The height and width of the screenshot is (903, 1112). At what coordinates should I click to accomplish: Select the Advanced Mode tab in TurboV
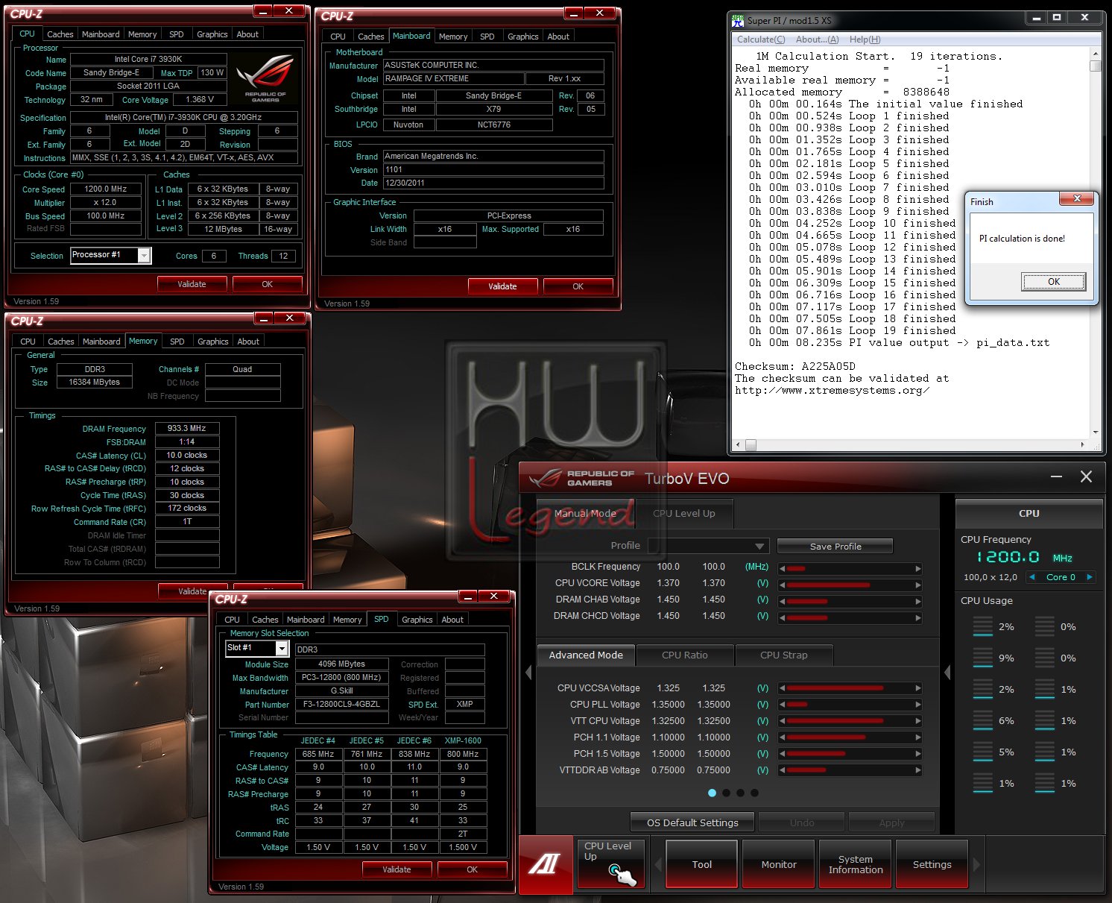coord(586,655)
